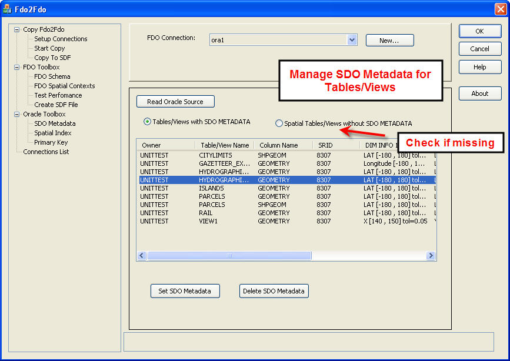Select Tables/Views with SDO METADATA radio button
Screen dimensions: 510x361
pos(147,122)
